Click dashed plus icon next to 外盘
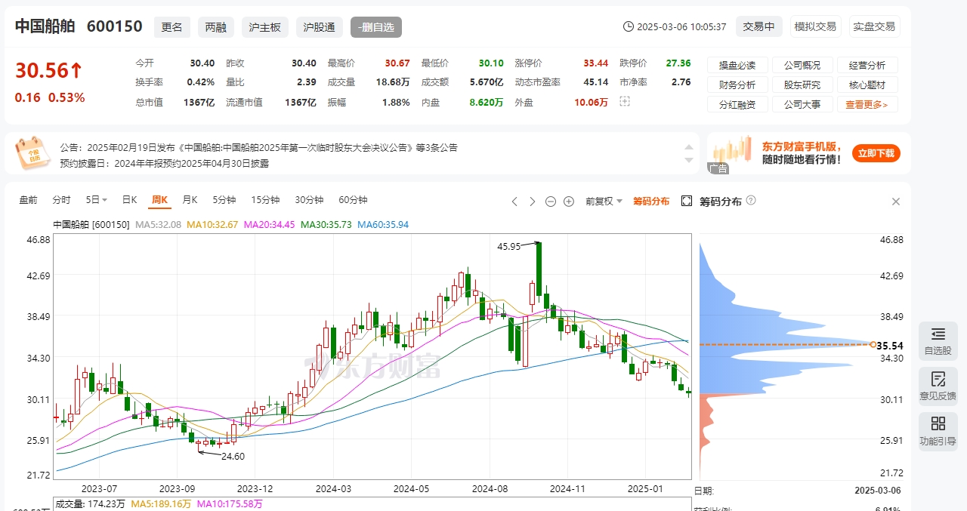This screenshot has width=967, height=511. click(624, 101)
